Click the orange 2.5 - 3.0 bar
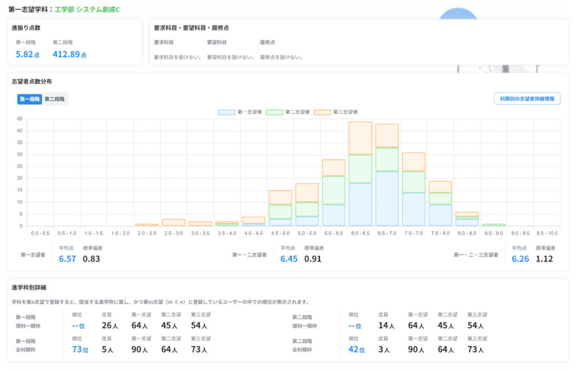Screen dimensions: 585x371 point(174,222)
